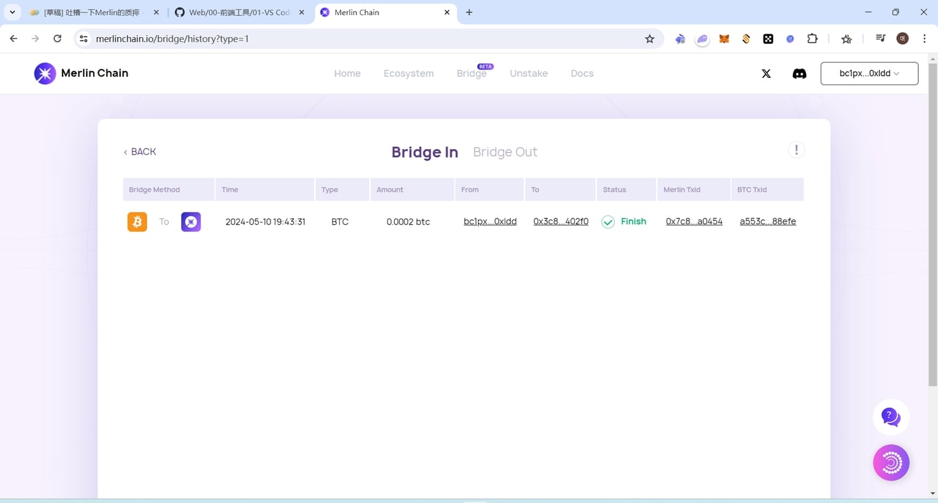
Task: Open the Discord icon in header
Action: (x=799, y=74)
